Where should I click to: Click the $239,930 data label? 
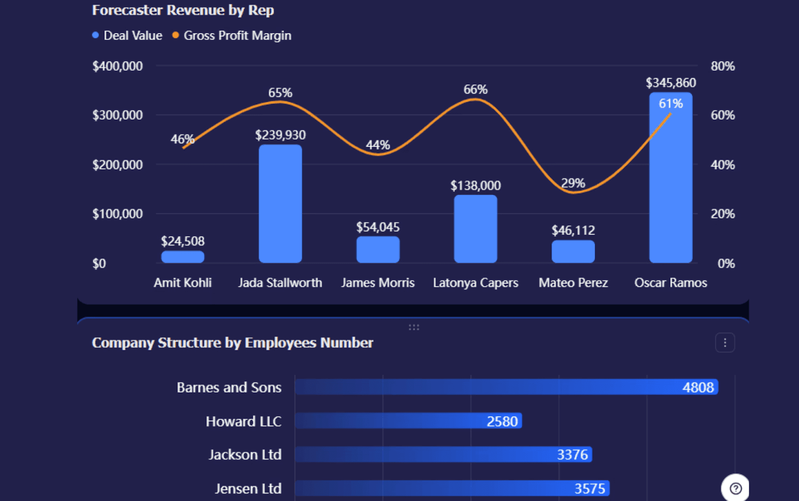coord(280,135)
